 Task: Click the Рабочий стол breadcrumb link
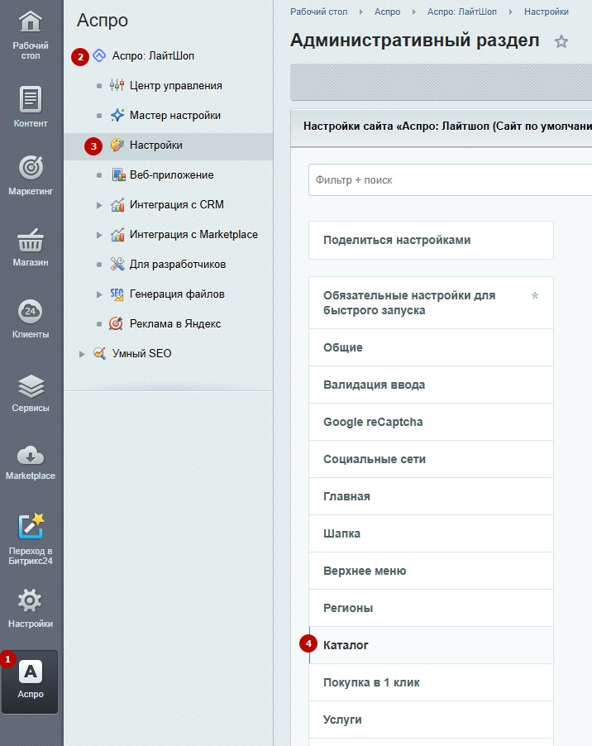click(x=318, y=12)
